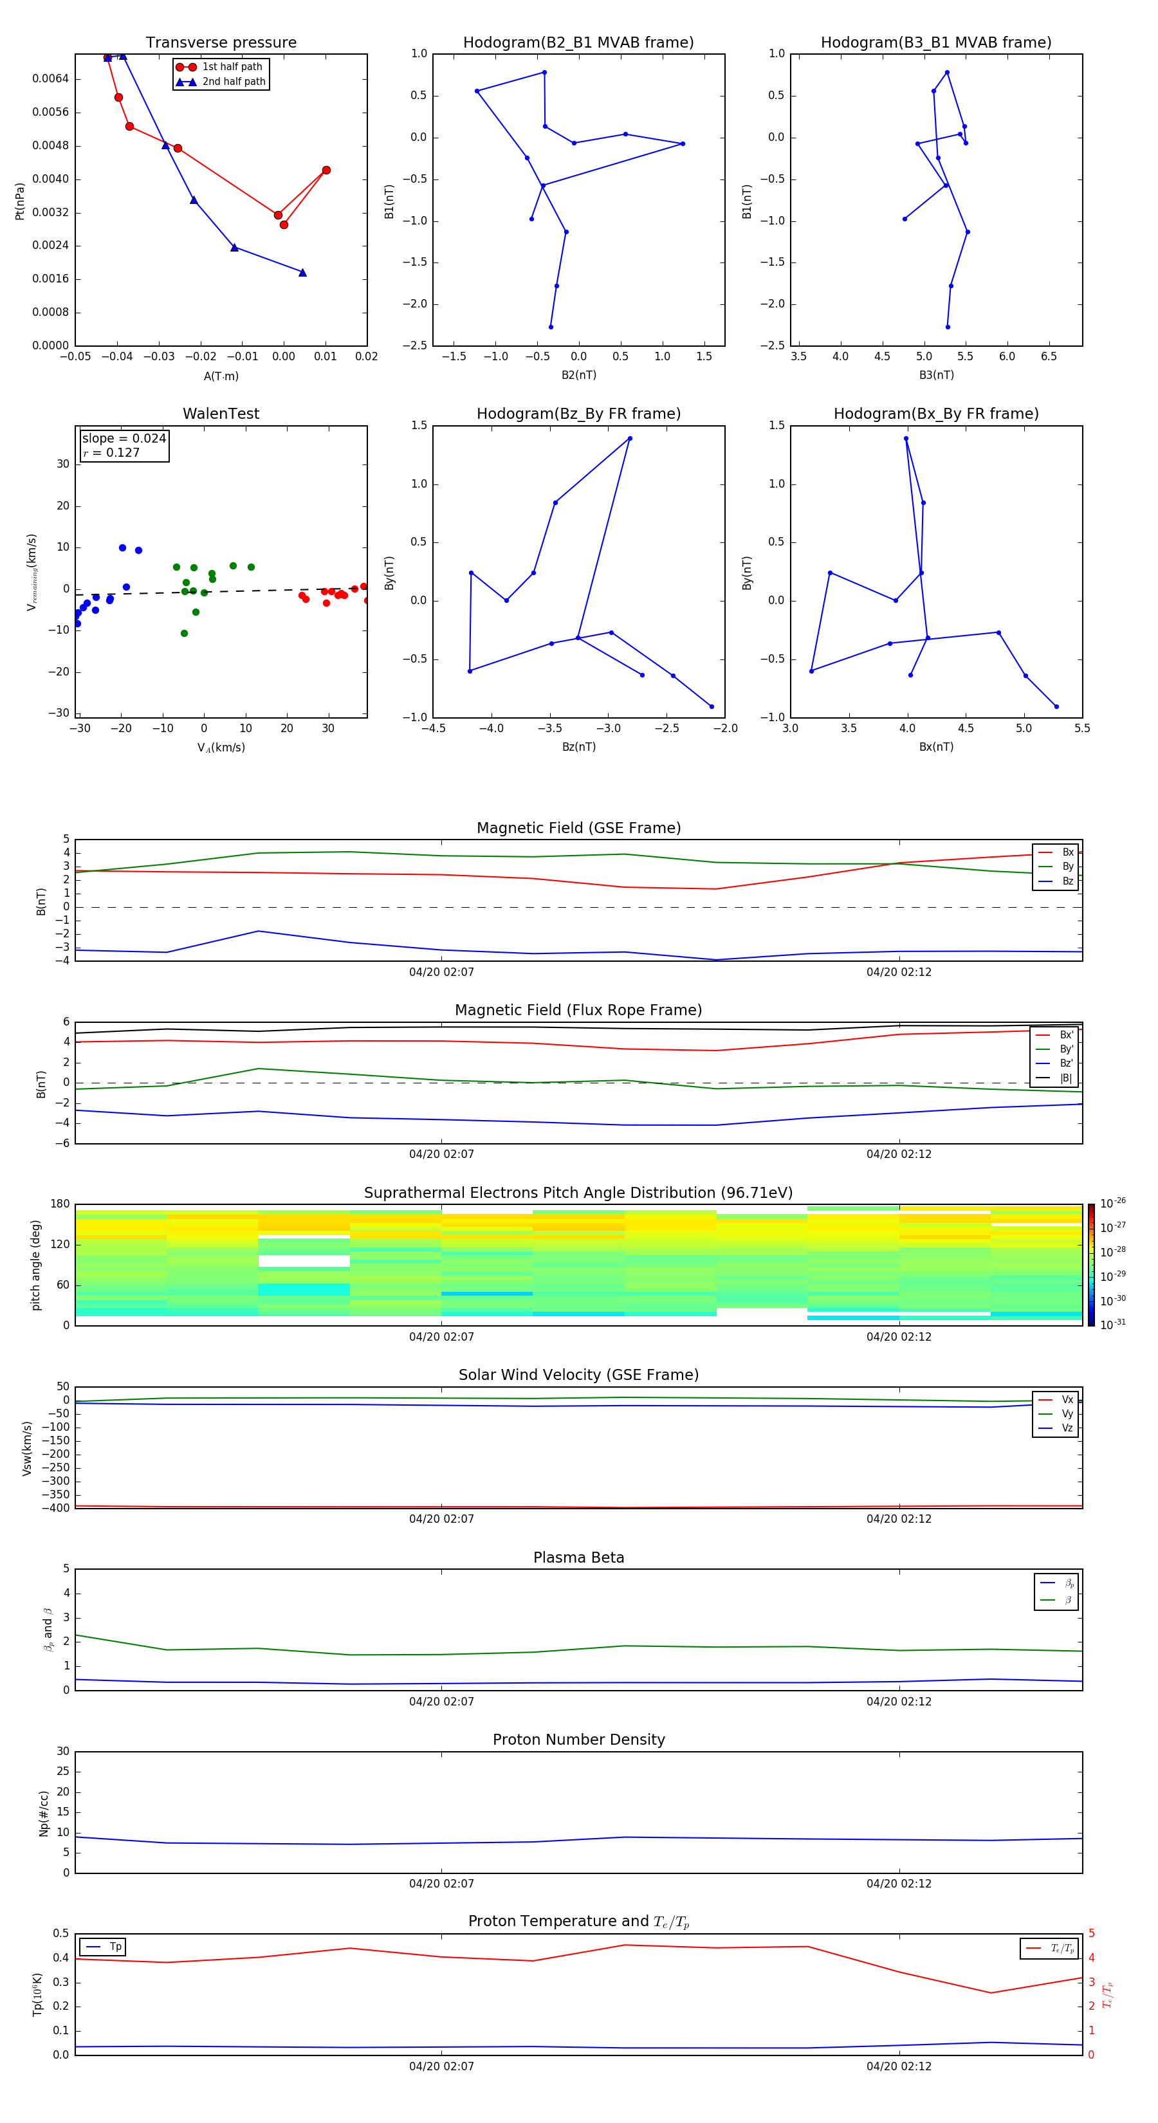Select the Tp legend entry in proton temperature plot
1158x2123 pixels.
[x=104, y=1947]
